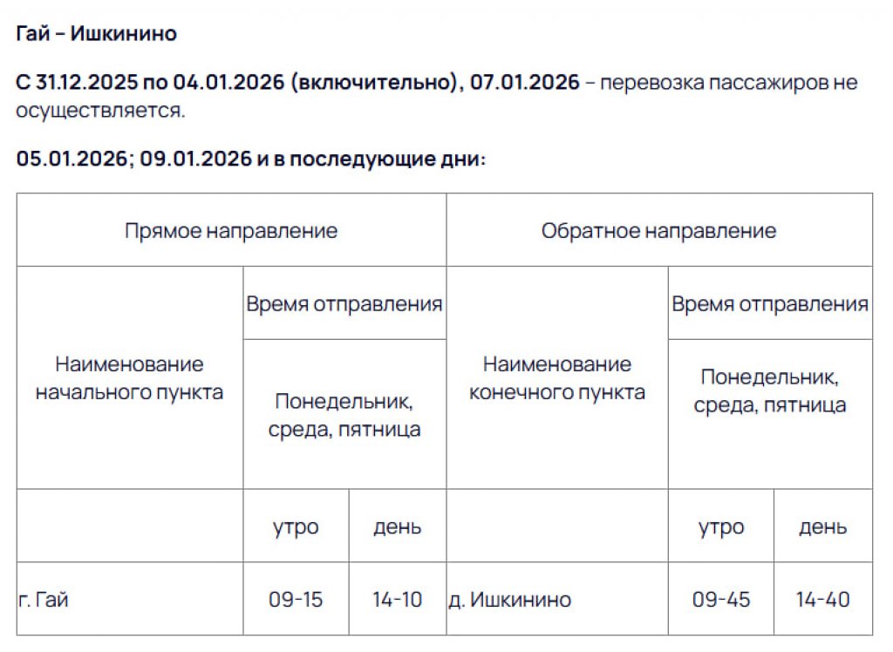
Task: Select the "Прямое направление" header cell
Action: (x=231, y=231)
